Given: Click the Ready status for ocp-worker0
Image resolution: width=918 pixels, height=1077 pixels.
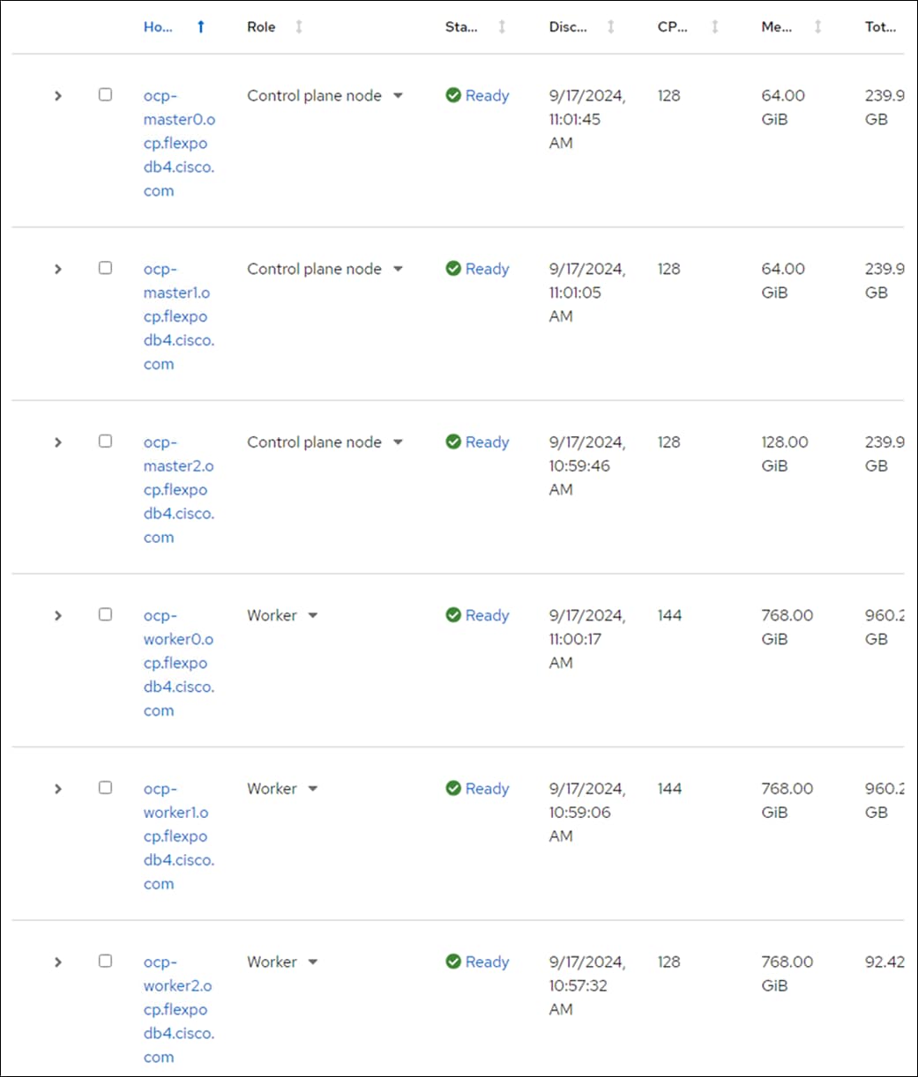Looking at the screenshot, I should tap(487, 615).
